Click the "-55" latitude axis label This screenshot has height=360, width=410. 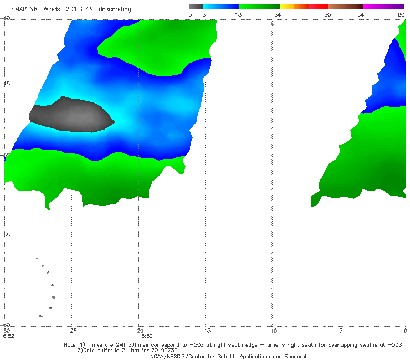(x=5, y=235)
